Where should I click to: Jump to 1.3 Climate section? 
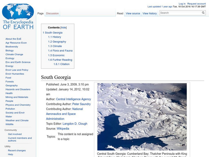tap(55, 46)
